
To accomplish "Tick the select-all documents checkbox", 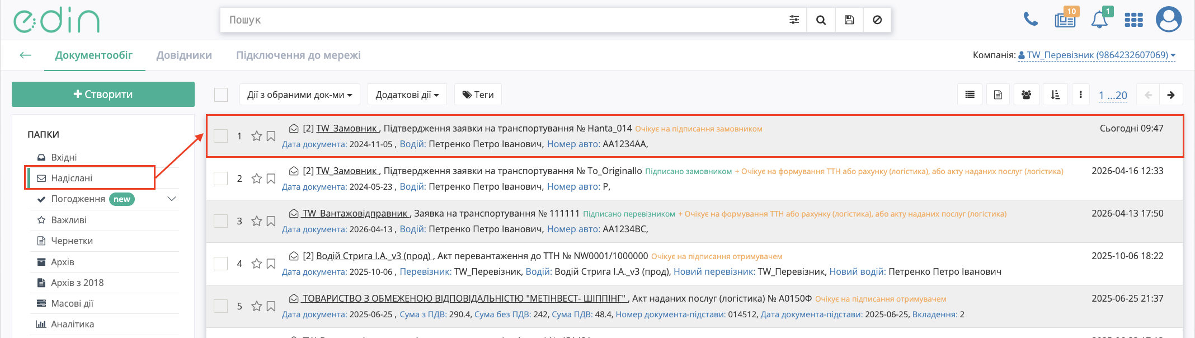I will pyautogui.click(x=221, y=95).
